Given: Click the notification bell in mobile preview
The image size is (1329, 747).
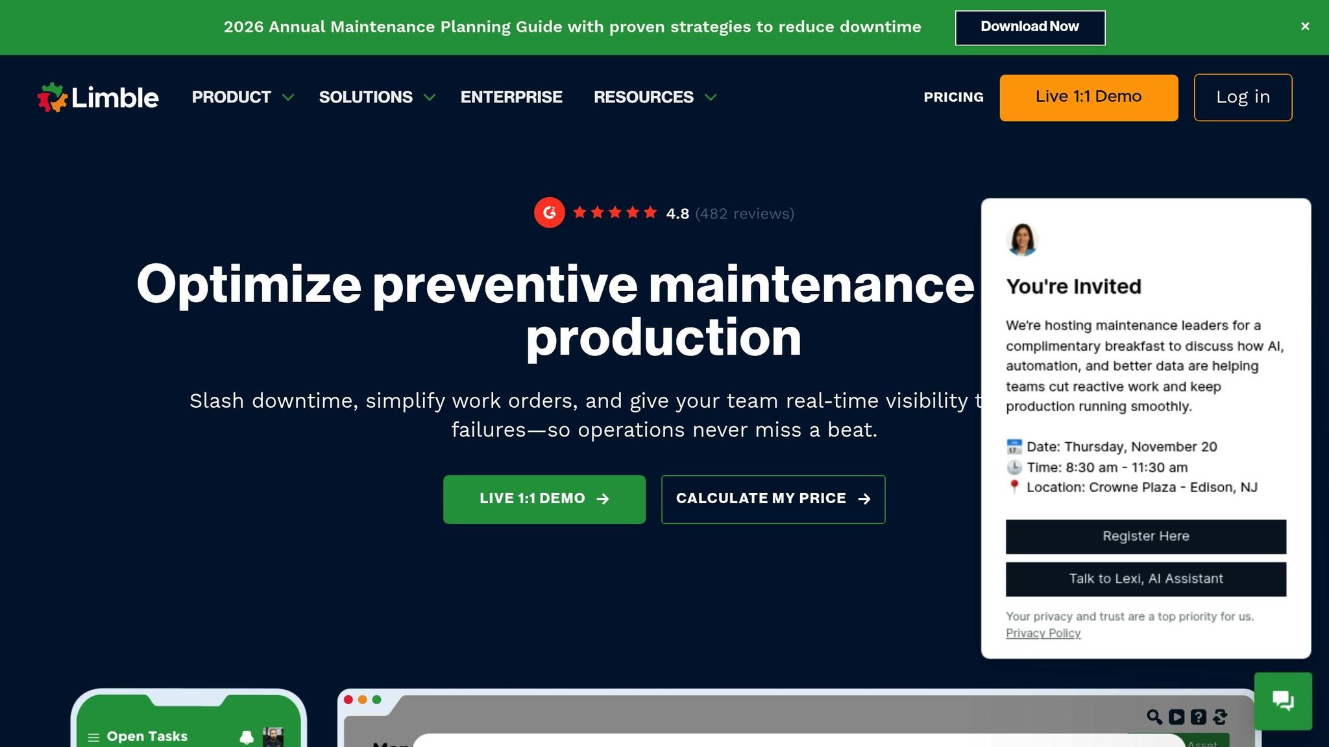Looking at the screenshot, I should tap(247, 737).
